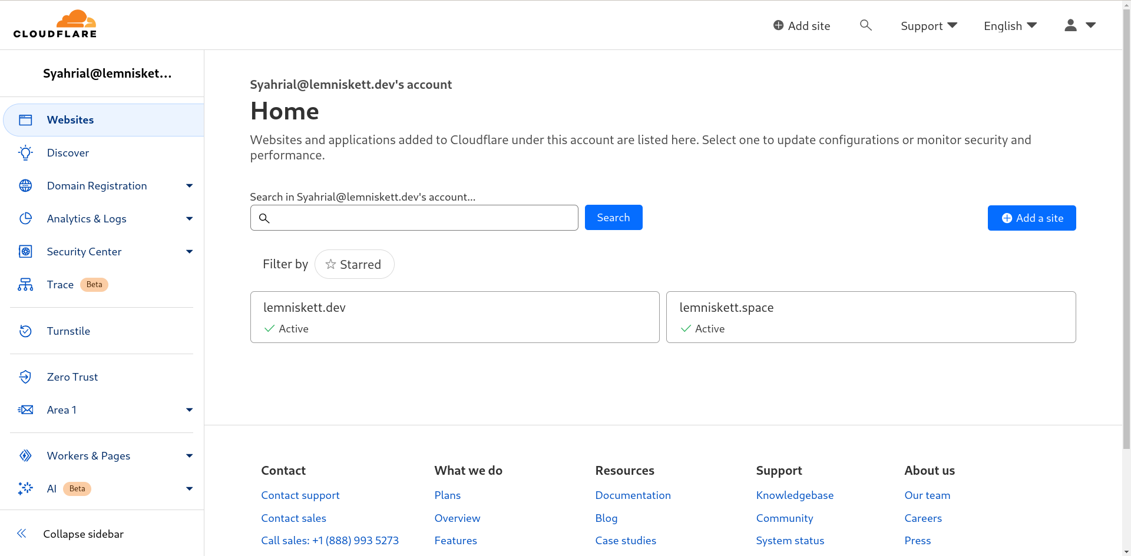Open the Press link

pos(917,541)
